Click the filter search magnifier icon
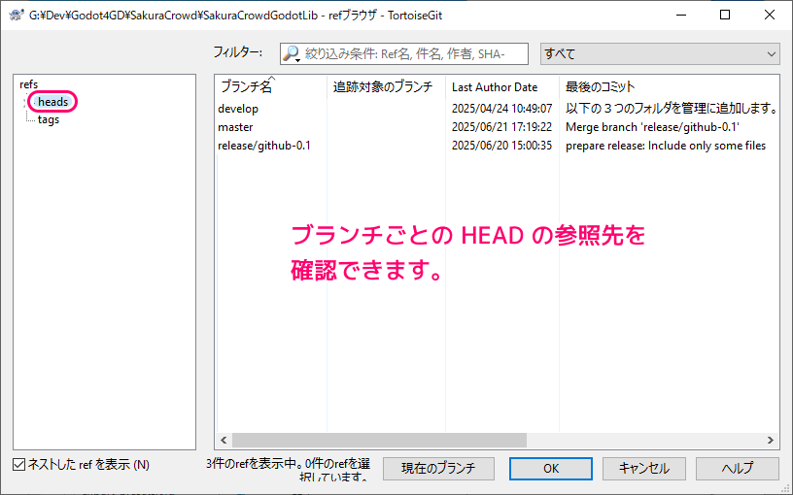The height and width of the screenshot is (495, 793). (x=292, y=54)
